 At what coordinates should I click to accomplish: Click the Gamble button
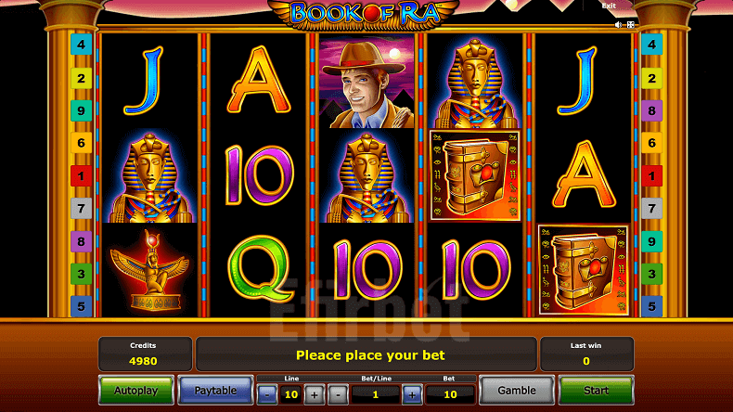pos(517,390)
